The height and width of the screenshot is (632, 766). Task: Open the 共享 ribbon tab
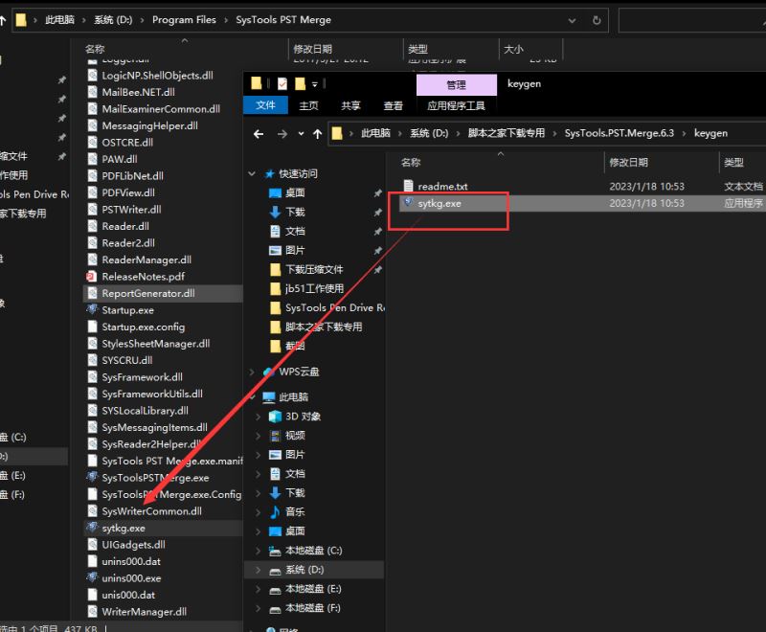pyautogui.click(x=350, y=105)
